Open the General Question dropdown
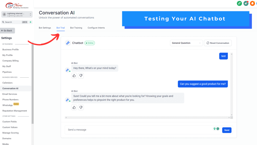257x145 pixels. pyautogui.click(x=186, y=43)
